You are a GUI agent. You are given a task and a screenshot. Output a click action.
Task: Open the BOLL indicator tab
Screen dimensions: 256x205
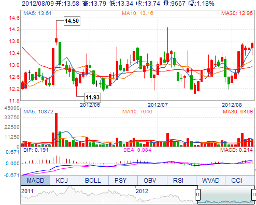(93, 180)
